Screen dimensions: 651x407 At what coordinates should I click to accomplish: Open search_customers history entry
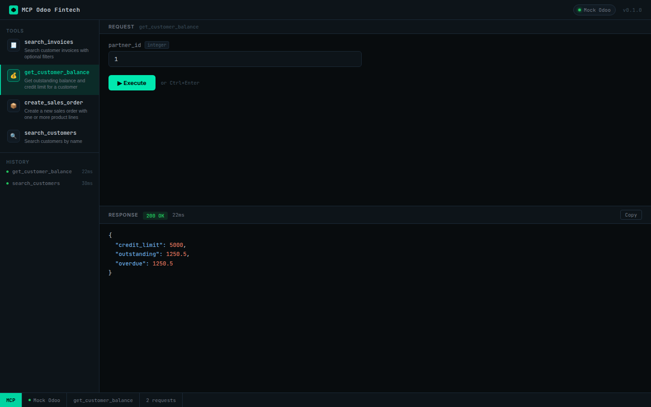[50, 184]
